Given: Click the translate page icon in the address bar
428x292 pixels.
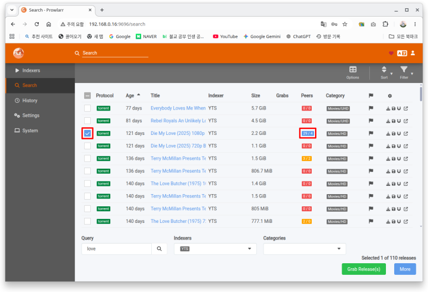Looking at the screenshot, I should tap(323, 24).
